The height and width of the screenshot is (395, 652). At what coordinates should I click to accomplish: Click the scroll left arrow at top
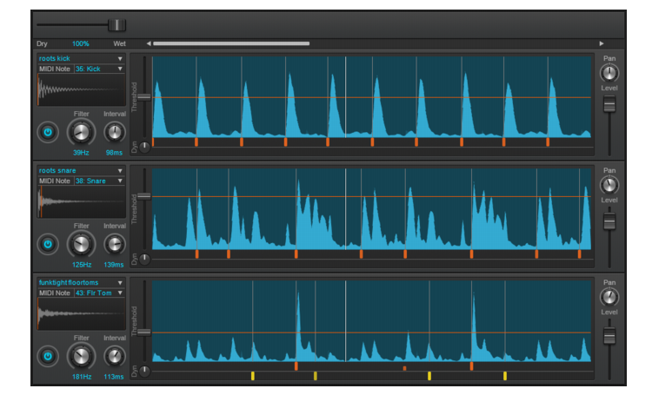[x=148, y=43]
